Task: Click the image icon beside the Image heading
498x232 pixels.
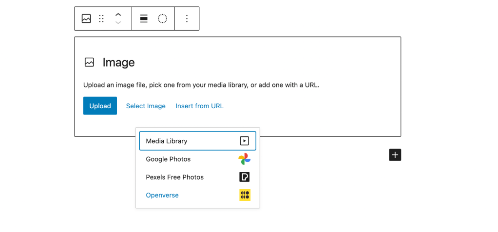Action: (89, 62)
